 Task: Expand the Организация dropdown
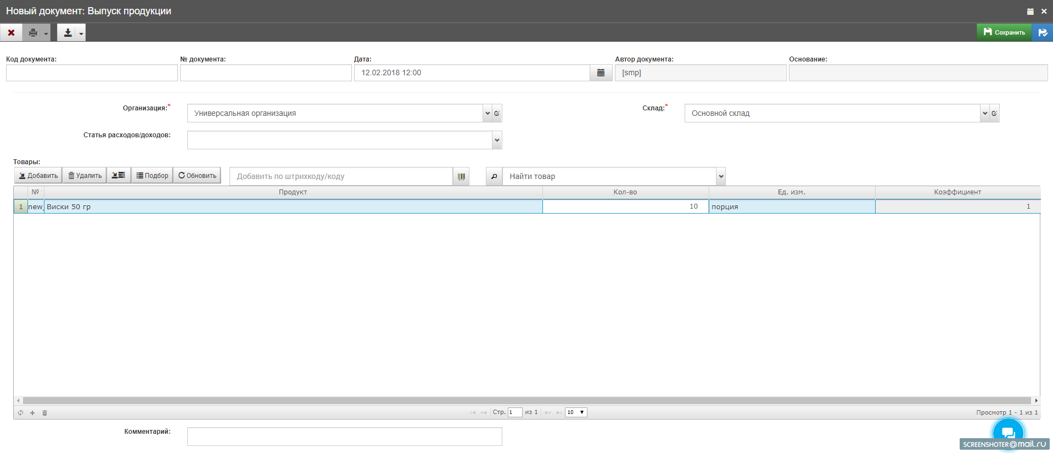488,113
